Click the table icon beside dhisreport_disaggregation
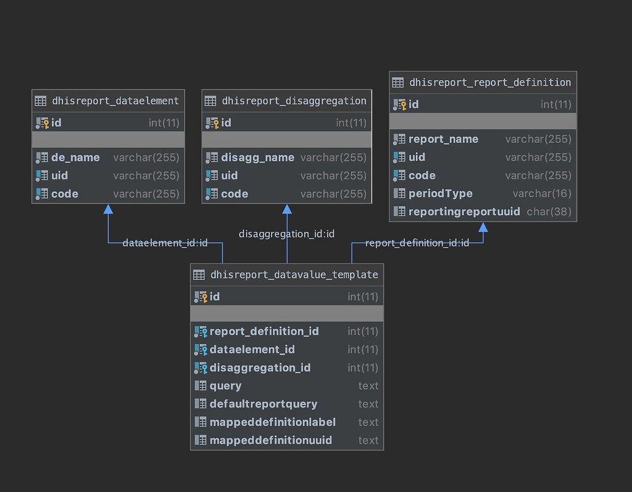 click(210, 100)
